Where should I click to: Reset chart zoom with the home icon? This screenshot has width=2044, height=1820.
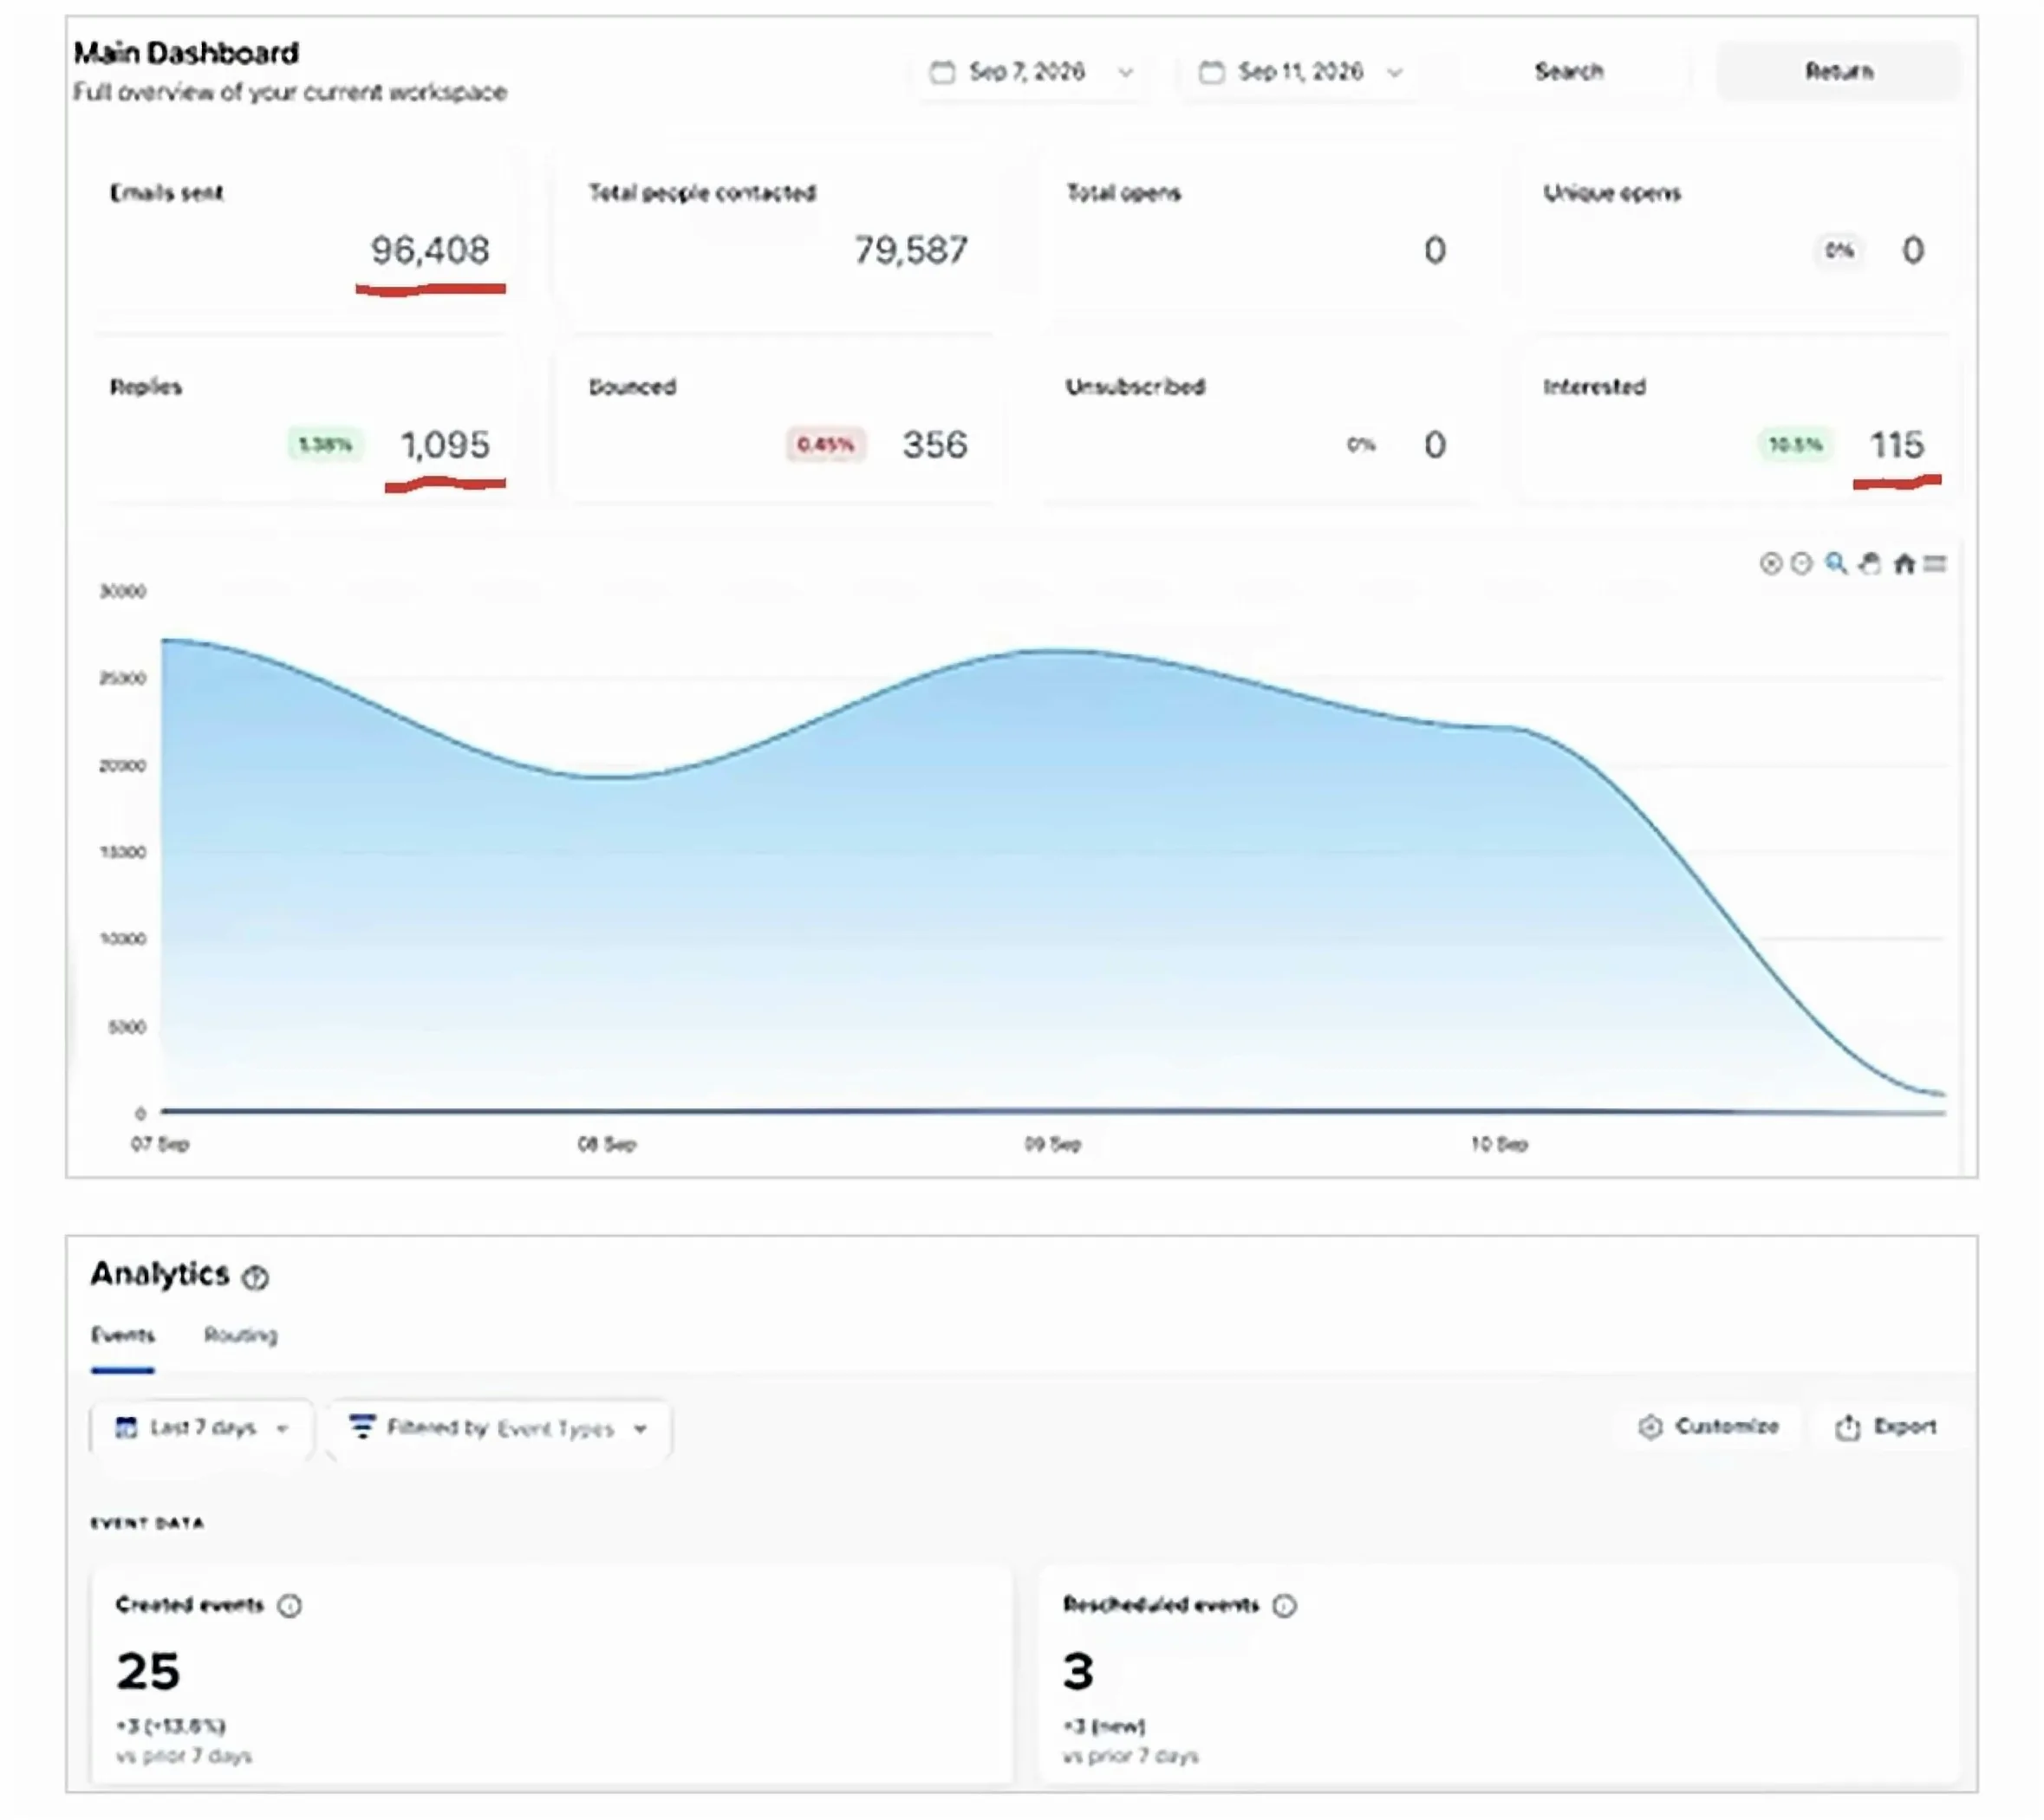(1904, 564)
